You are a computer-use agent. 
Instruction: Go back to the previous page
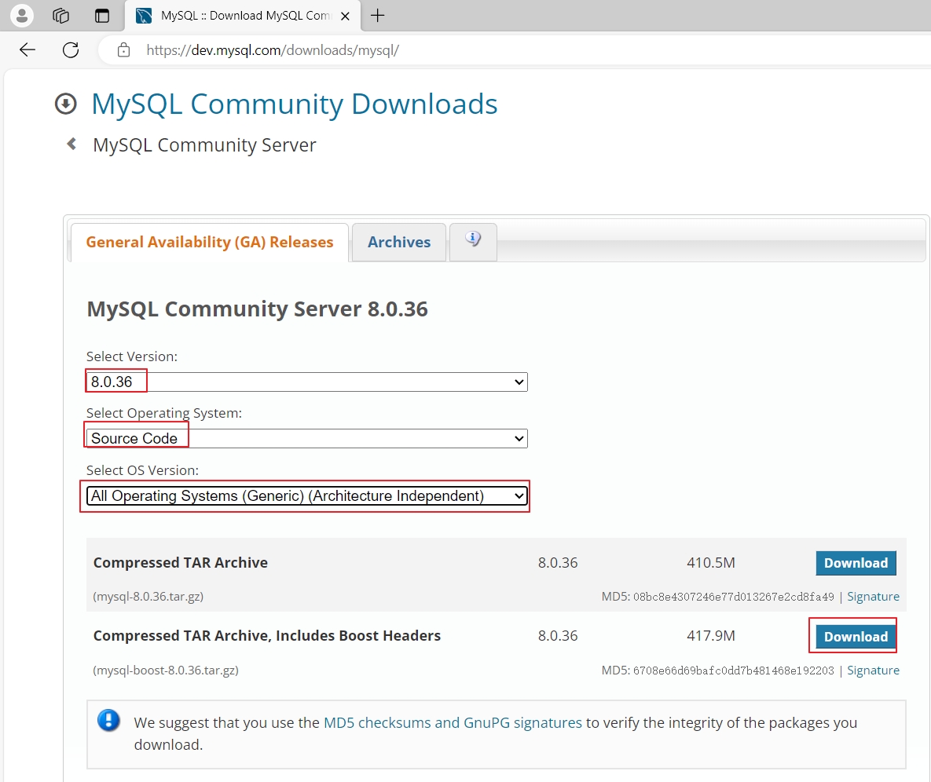tap(27, 49)
